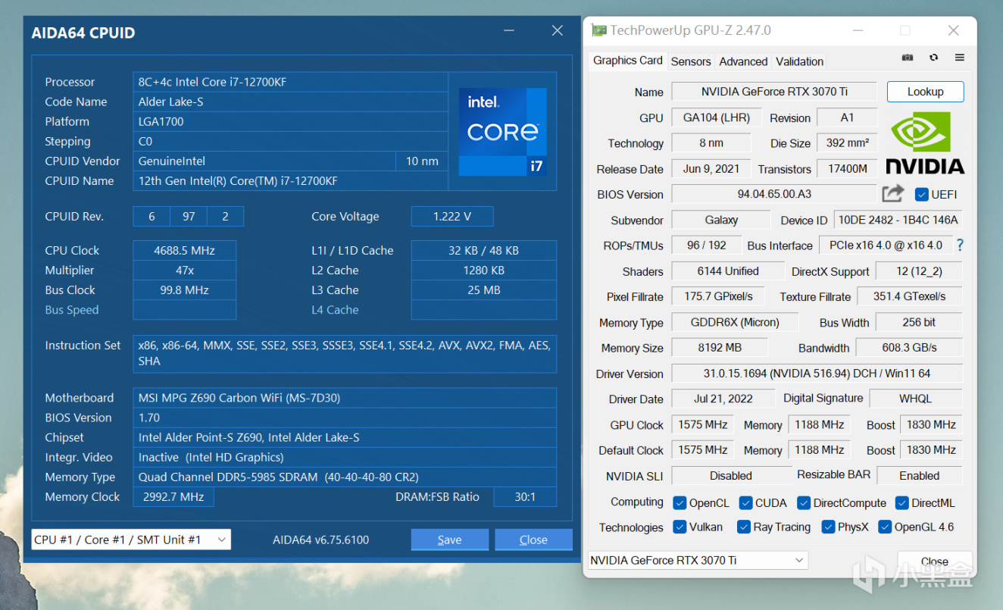Click the BIOS export share icon
Image resolution: width=1003 pixels, height=610 pixels.
(x=893, y=194)
